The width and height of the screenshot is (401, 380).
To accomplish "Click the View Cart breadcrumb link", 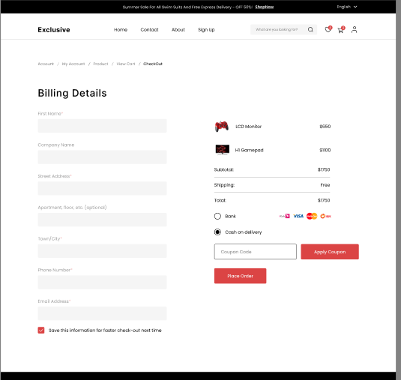I will pyautogui.click(x=126, y=64).
